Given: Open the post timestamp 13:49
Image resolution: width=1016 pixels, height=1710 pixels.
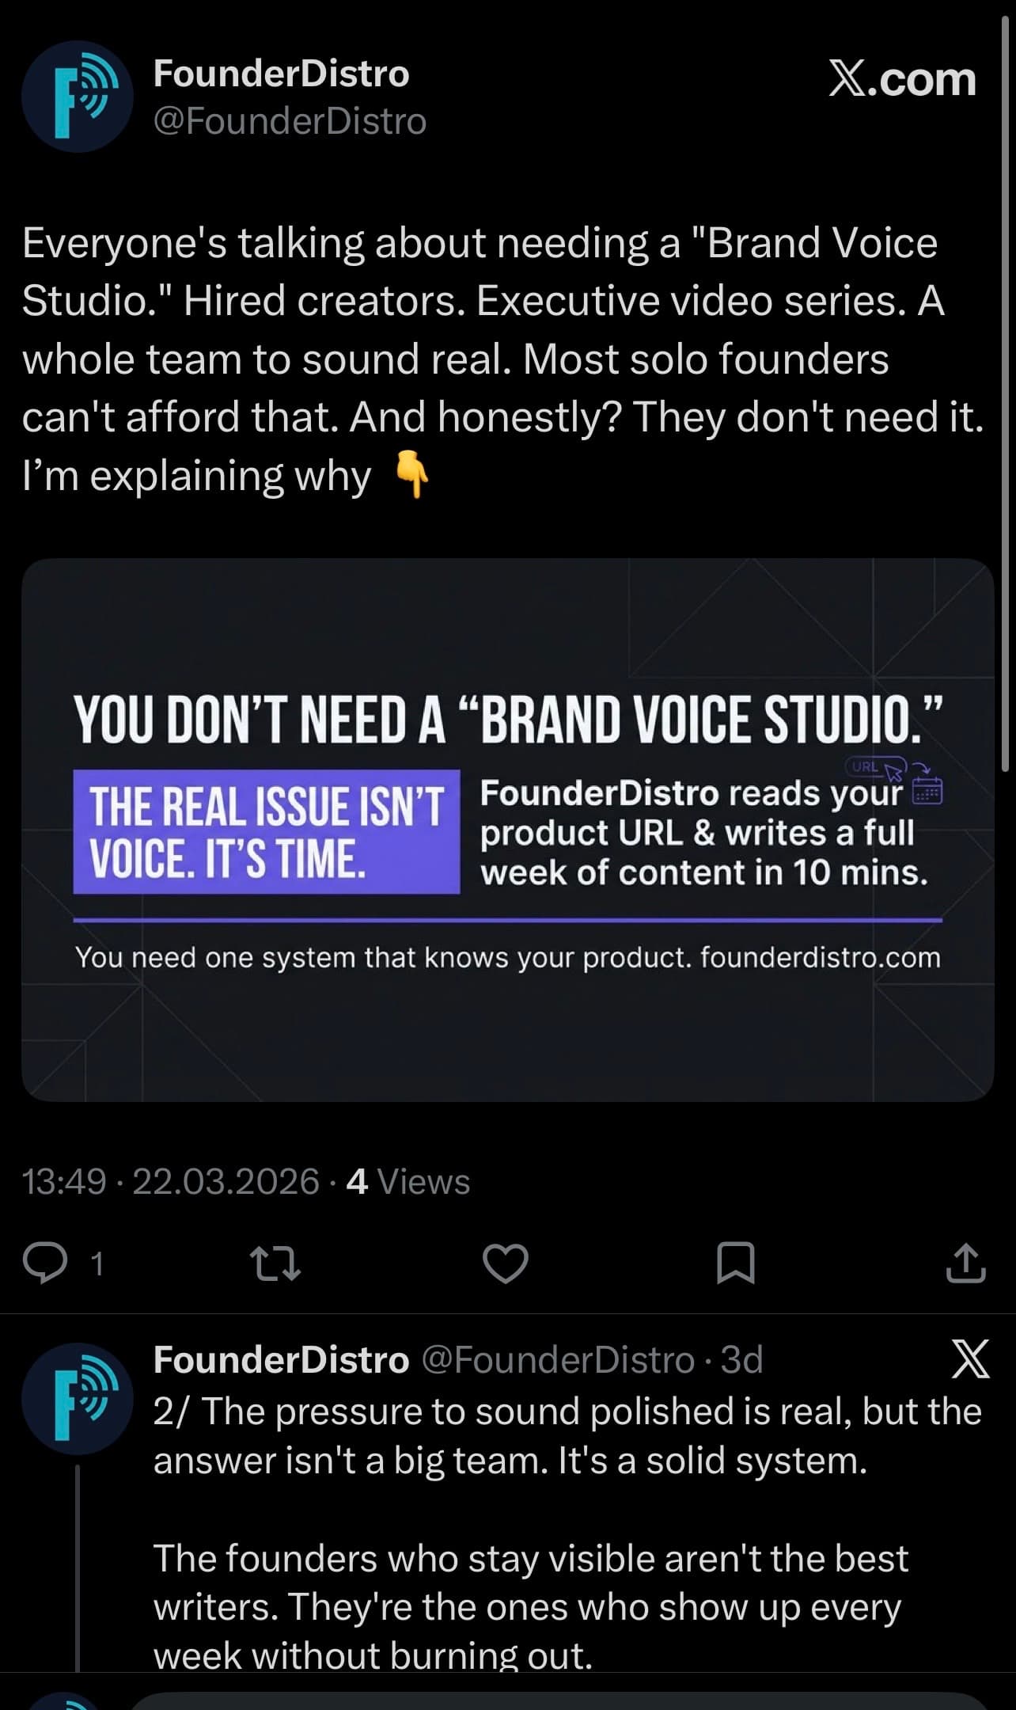Looking at the screenshot, I should 64,1181.
